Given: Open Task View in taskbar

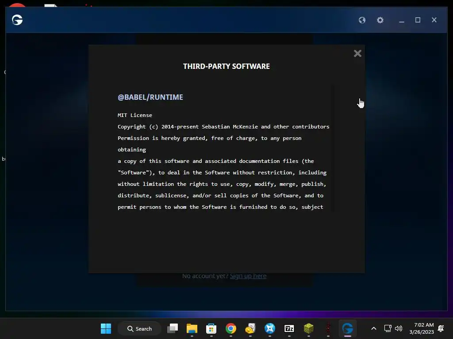Looking at the screenshot, I should click(173, 328).
